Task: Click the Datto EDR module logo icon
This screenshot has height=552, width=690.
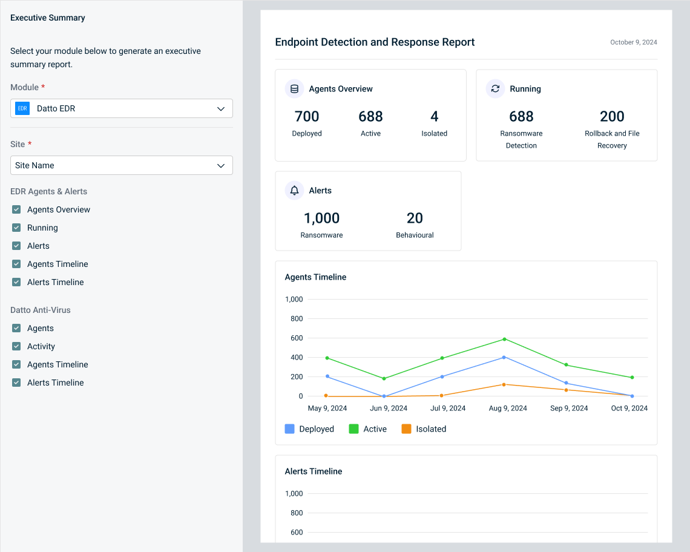Action: pyautogui.click(x=22, y=108)
